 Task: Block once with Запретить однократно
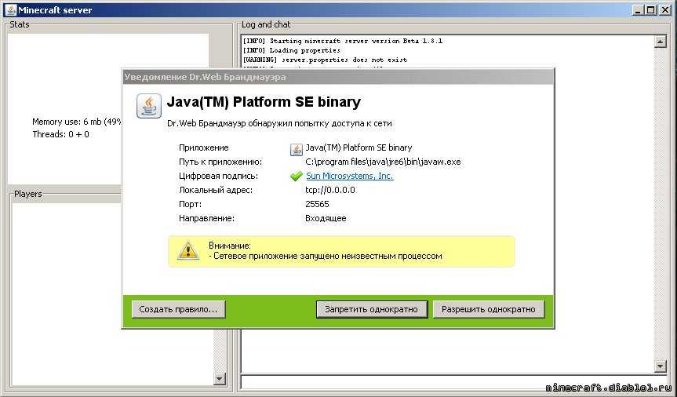(x=372, y=309)
